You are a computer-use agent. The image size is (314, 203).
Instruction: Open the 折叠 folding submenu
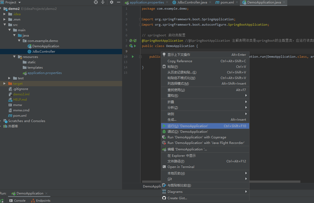205,102
